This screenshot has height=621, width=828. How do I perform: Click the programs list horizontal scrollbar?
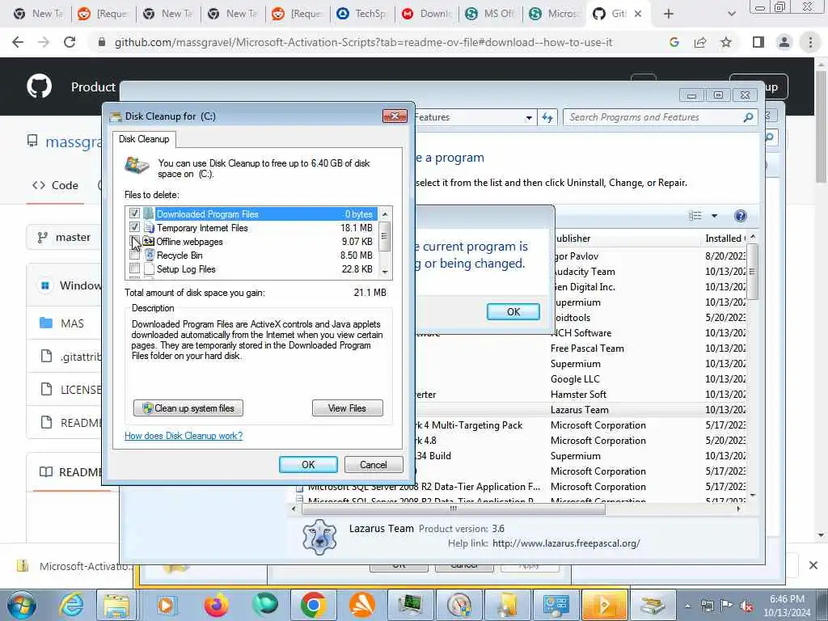point(453,509)
